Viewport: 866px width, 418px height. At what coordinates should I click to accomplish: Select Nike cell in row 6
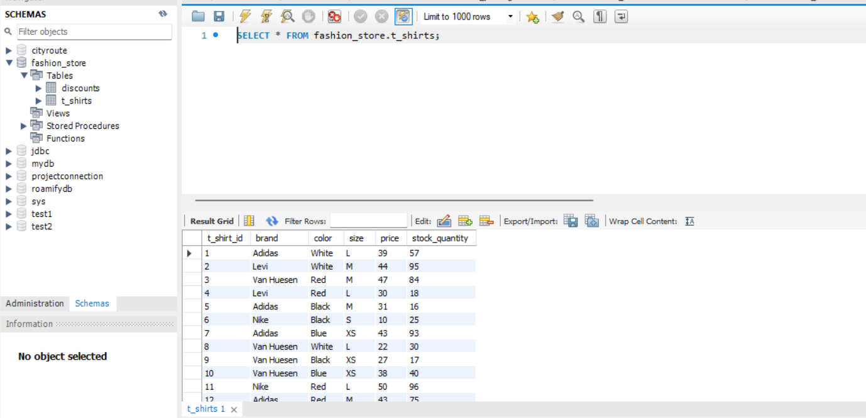(279, 320)
